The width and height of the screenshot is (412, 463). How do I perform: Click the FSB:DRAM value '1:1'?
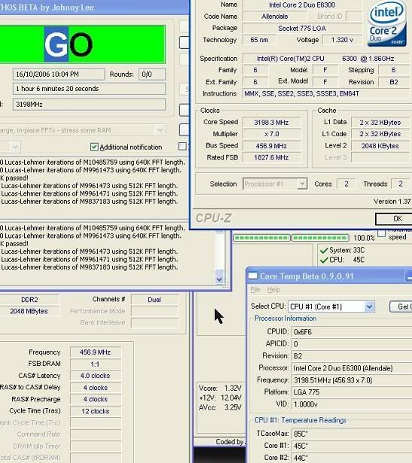96,364
